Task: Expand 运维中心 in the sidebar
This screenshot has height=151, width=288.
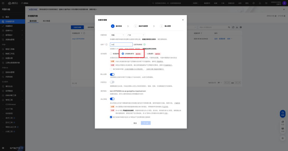Action: tap(13, 31)
